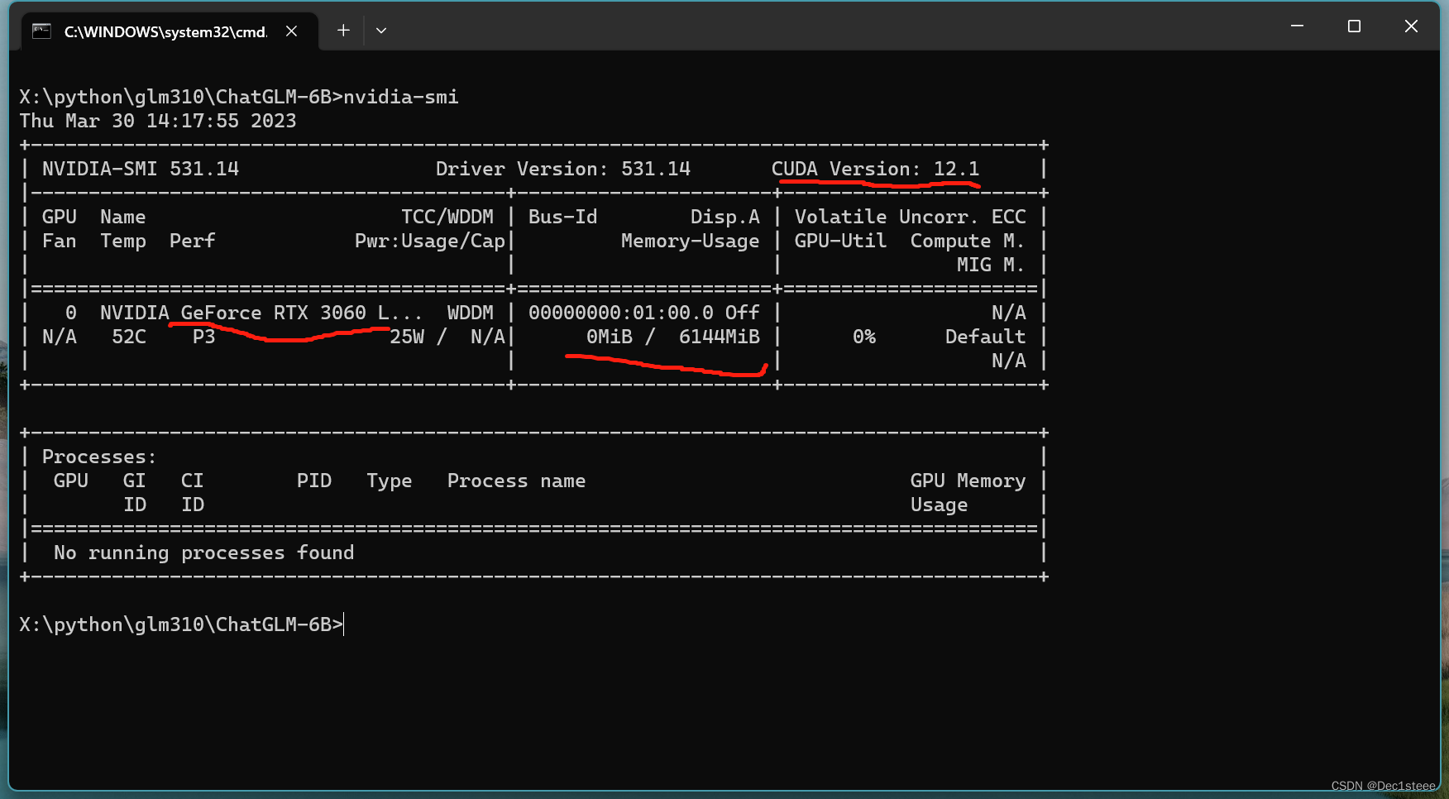The image size is (1449, 799).
Task: Minimize the terminal window
Action: coord(1297,26)
